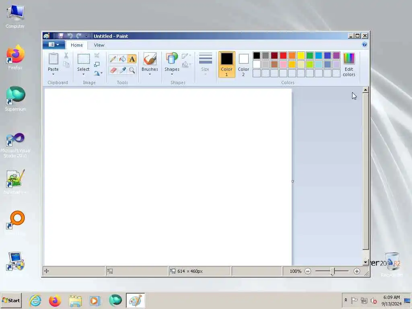This screenshot has width=412, height=309.
Task: Pick the pink rose color swatch
Action: (x=283, y=64)
